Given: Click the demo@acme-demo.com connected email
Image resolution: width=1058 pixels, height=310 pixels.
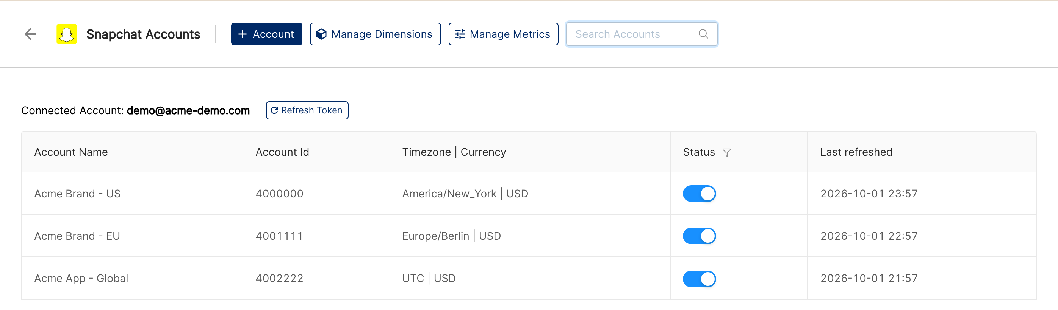Looking at the screenshot, I should click(x=188, y=110).
